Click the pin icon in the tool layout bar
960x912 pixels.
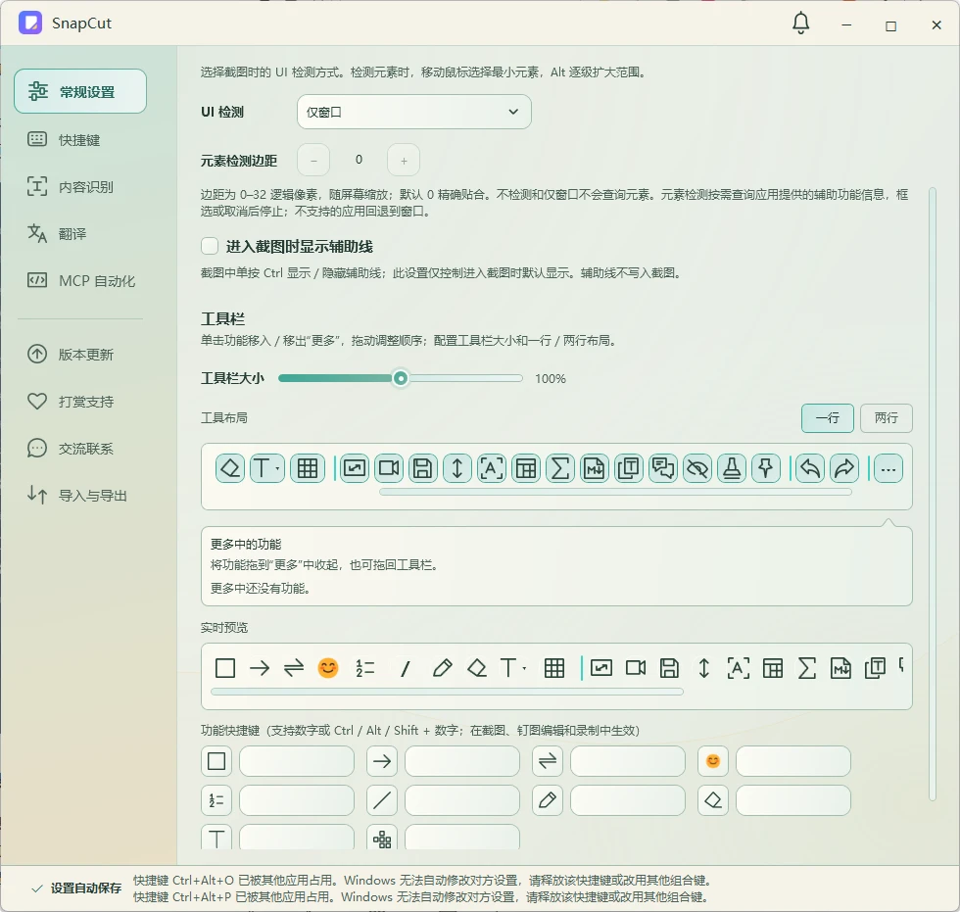pyautogui.click(x=766, y=469)
